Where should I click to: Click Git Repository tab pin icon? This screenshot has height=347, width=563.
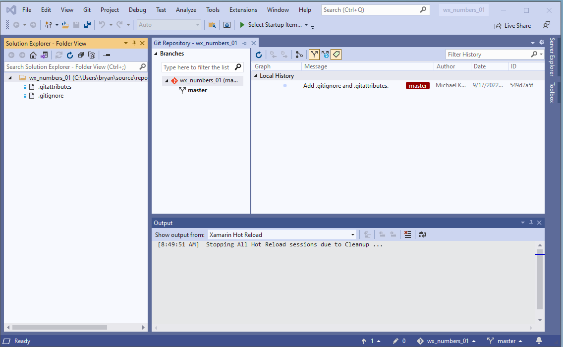pyautogui.click(x=244, y=43)
